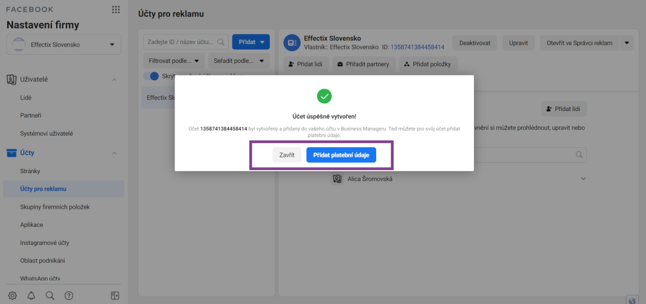Click Zavřít in the success dialog
Viewport: 646px width, 304px height.
click(287, 155)
